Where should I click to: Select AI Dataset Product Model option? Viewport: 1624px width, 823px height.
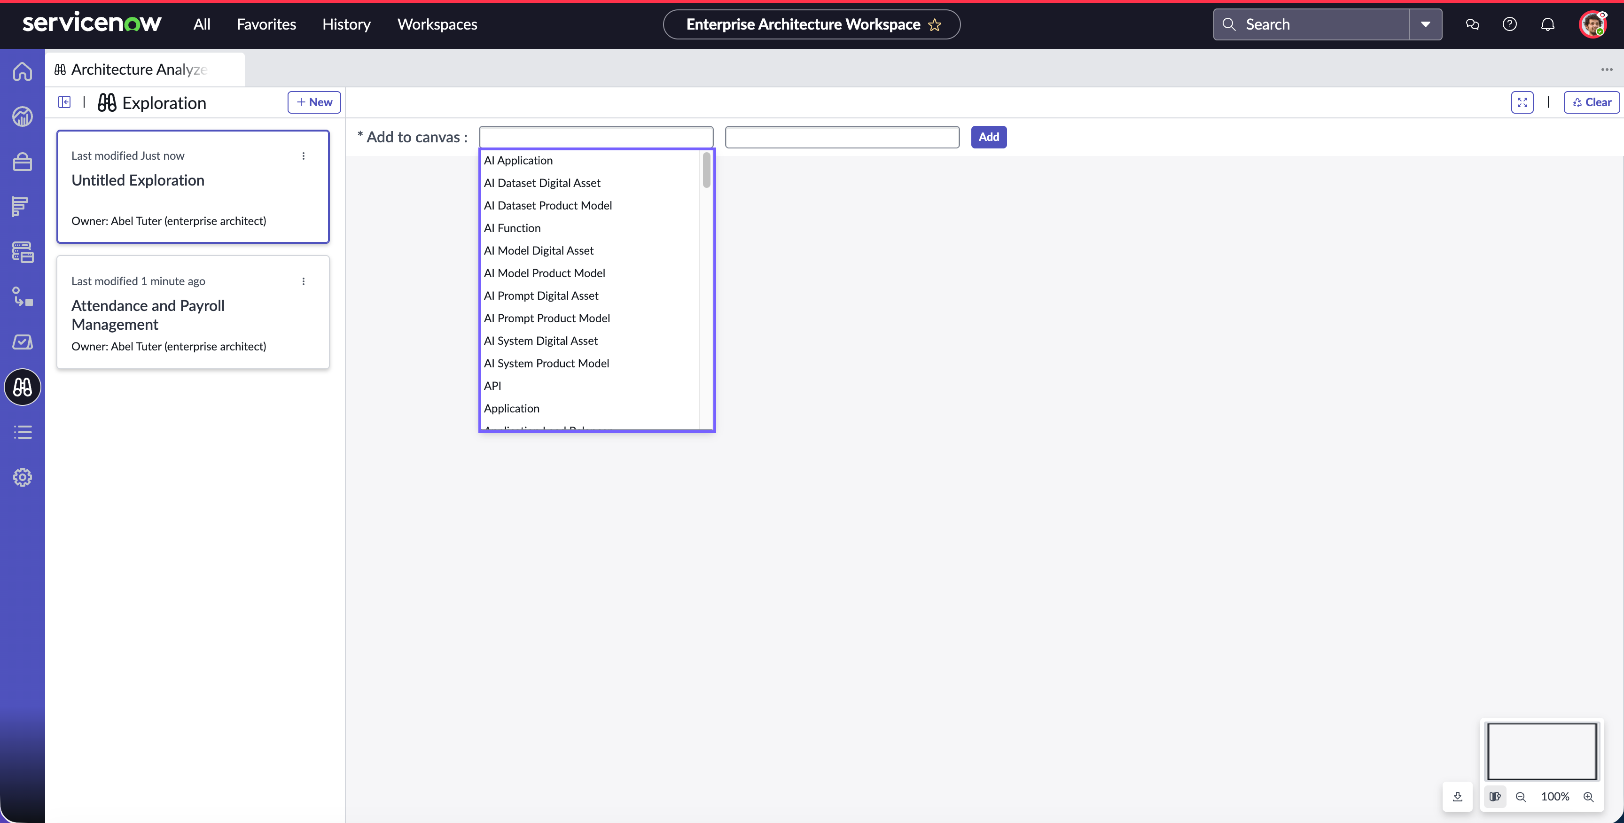click(x=591, y=205)
